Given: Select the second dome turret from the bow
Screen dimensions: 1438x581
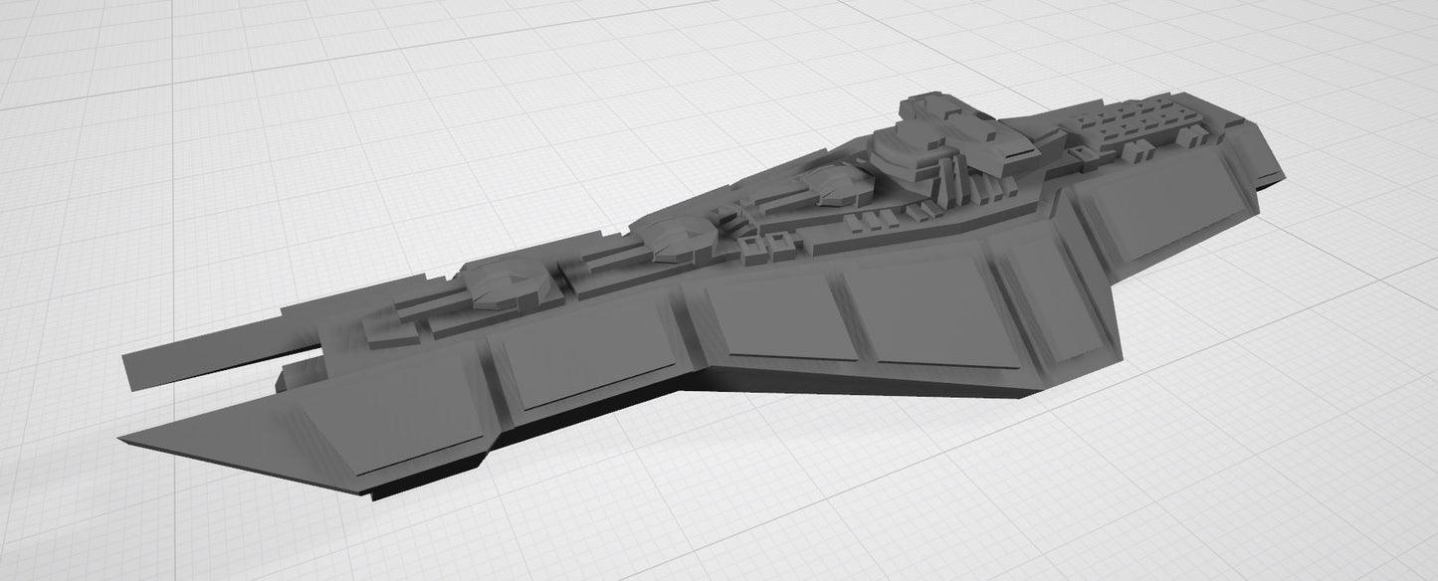Looking at the screenshot, I should coord(675,234).
